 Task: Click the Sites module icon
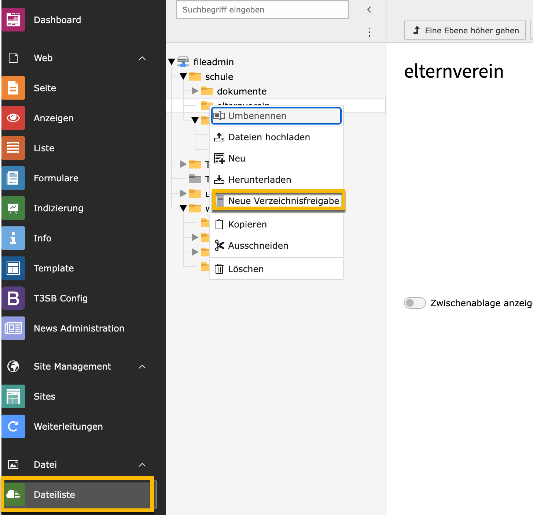tap(13, 396)
